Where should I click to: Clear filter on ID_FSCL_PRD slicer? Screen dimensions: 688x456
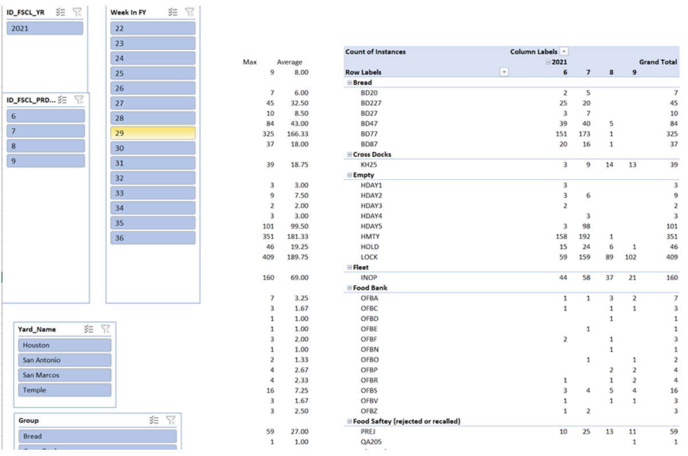[x=79, y=100]
